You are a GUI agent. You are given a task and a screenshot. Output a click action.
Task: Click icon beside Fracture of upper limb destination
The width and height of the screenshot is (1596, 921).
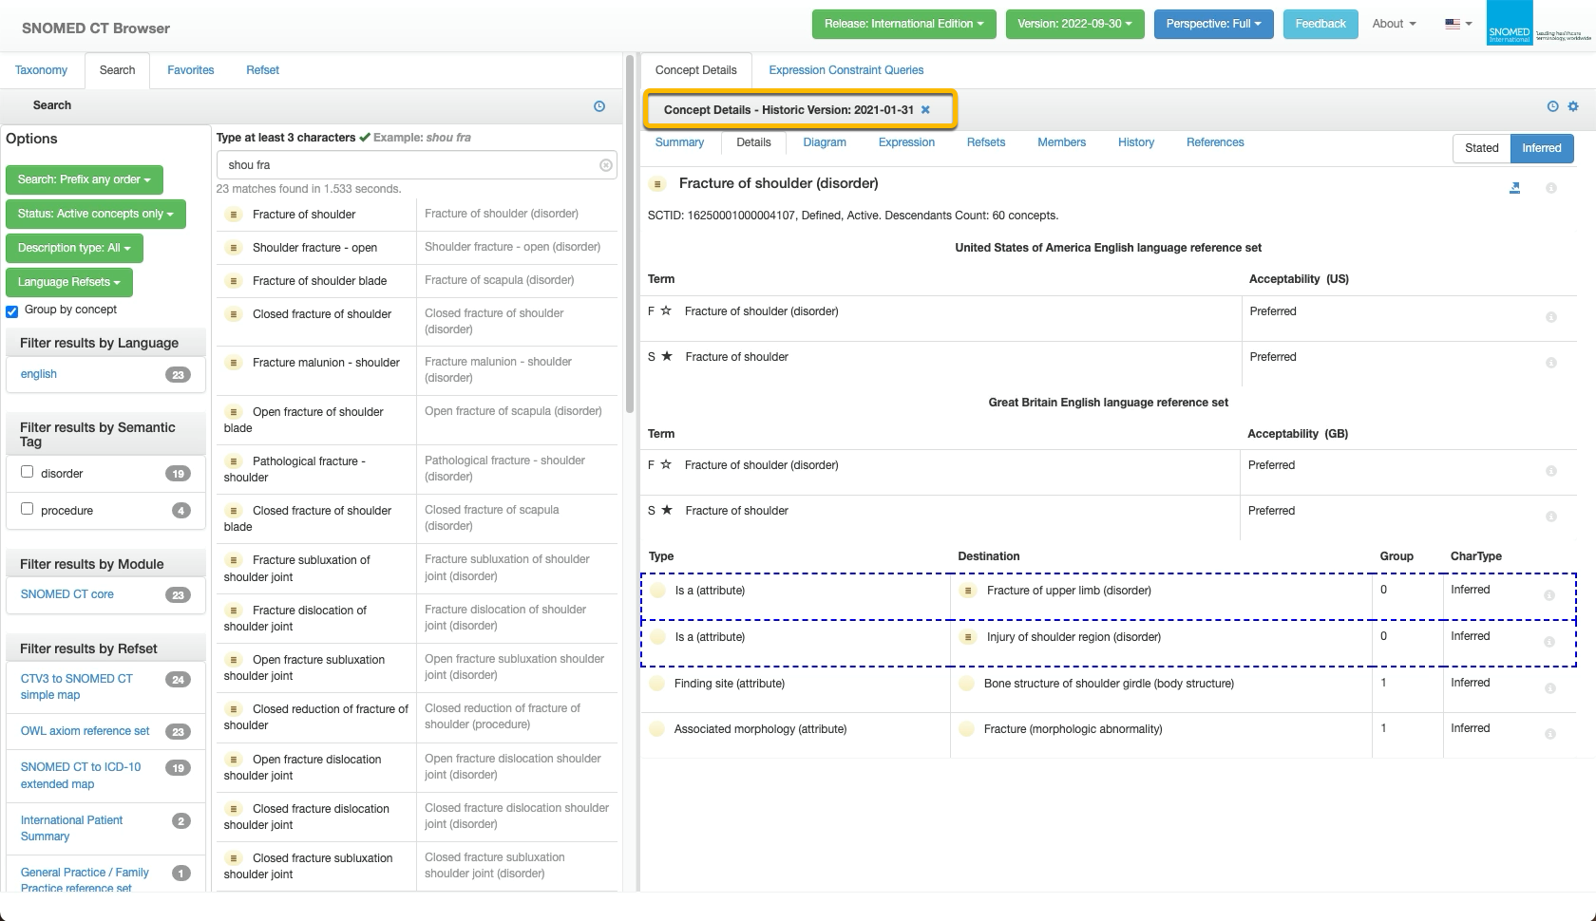coord(968,591)
